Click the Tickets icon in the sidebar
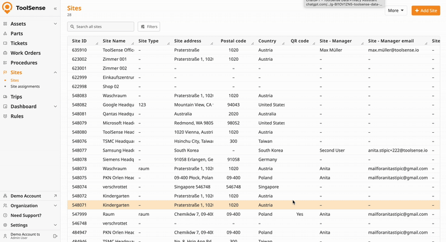The image size is (446, 242). point(5,43)
